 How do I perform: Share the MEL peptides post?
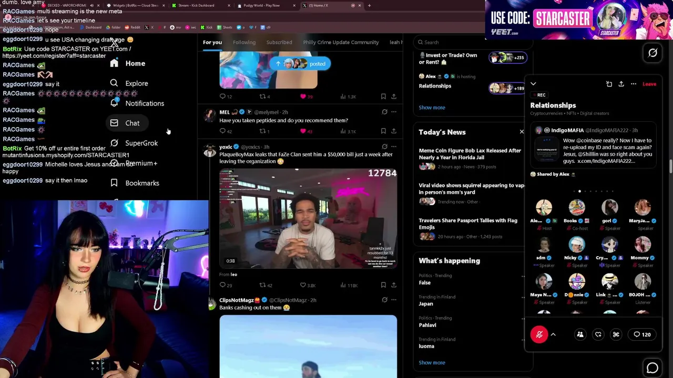coord(394,131)
